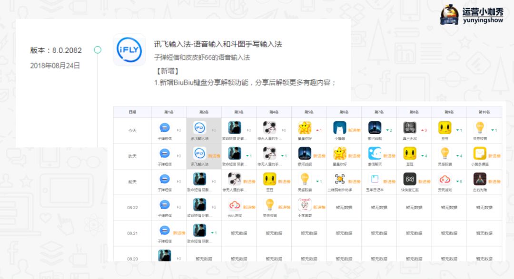Open 豆豆 yellow face icon in 今天 row
514x279 pixels.
445,128
